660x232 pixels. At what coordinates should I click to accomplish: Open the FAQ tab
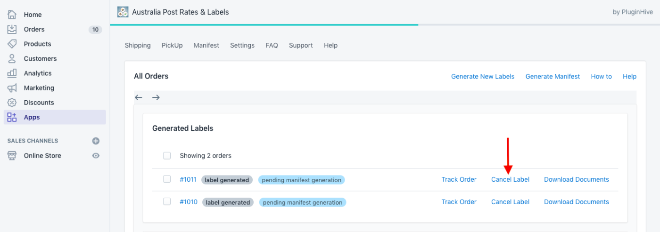(x=272, y=46)
